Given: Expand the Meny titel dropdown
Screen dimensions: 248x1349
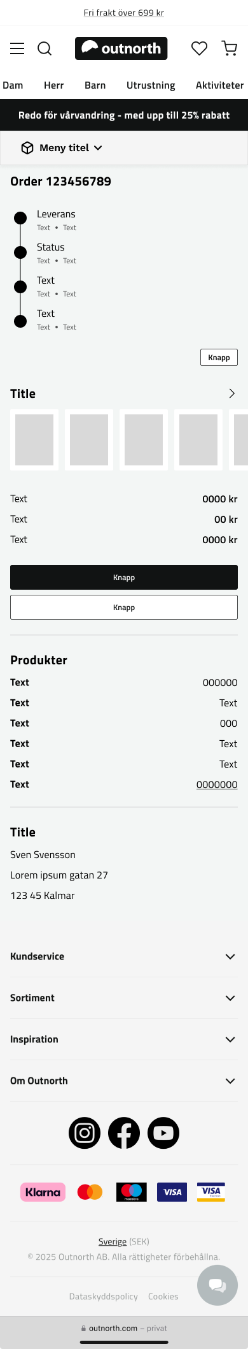Looking at the screenshot, I should click(x=62, y=148).
